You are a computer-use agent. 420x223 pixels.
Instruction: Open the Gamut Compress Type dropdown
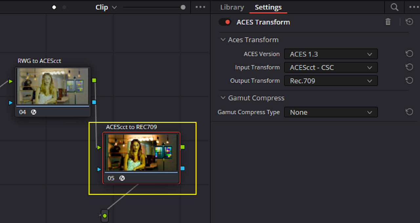click(331, 112)
